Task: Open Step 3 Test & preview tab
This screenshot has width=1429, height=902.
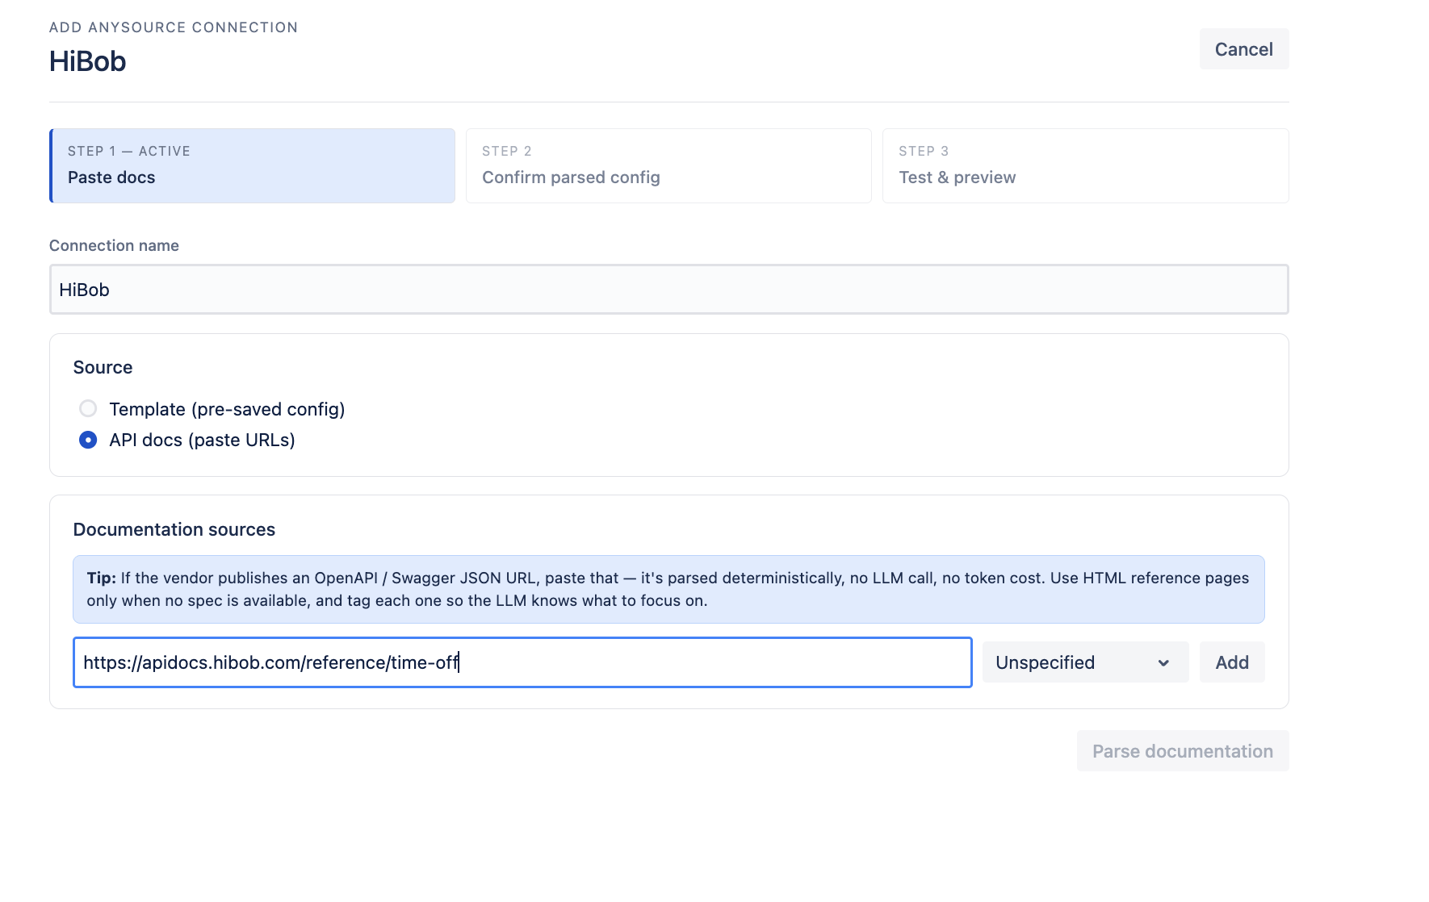Action: (1085, 165)
